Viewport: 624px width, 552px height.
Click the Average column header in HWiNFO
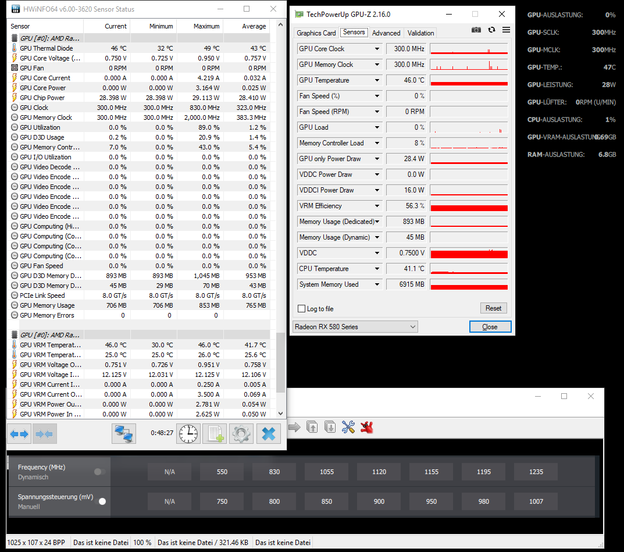click(x=247, y=26)
